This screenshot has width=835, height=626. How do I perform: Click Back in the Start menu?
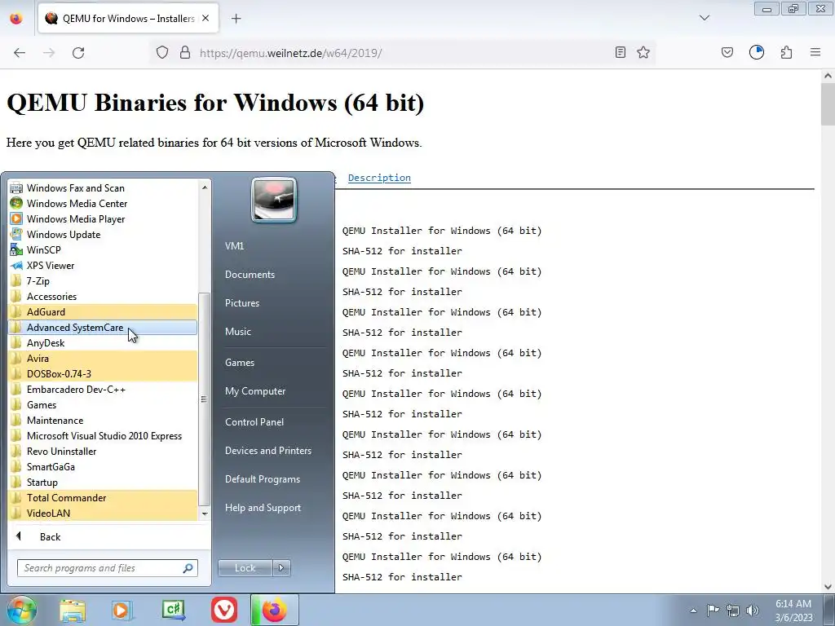50,536
